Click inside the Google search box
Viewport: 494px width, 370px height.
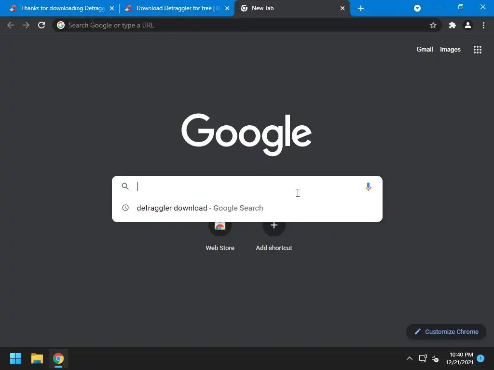tap(247, 186)
